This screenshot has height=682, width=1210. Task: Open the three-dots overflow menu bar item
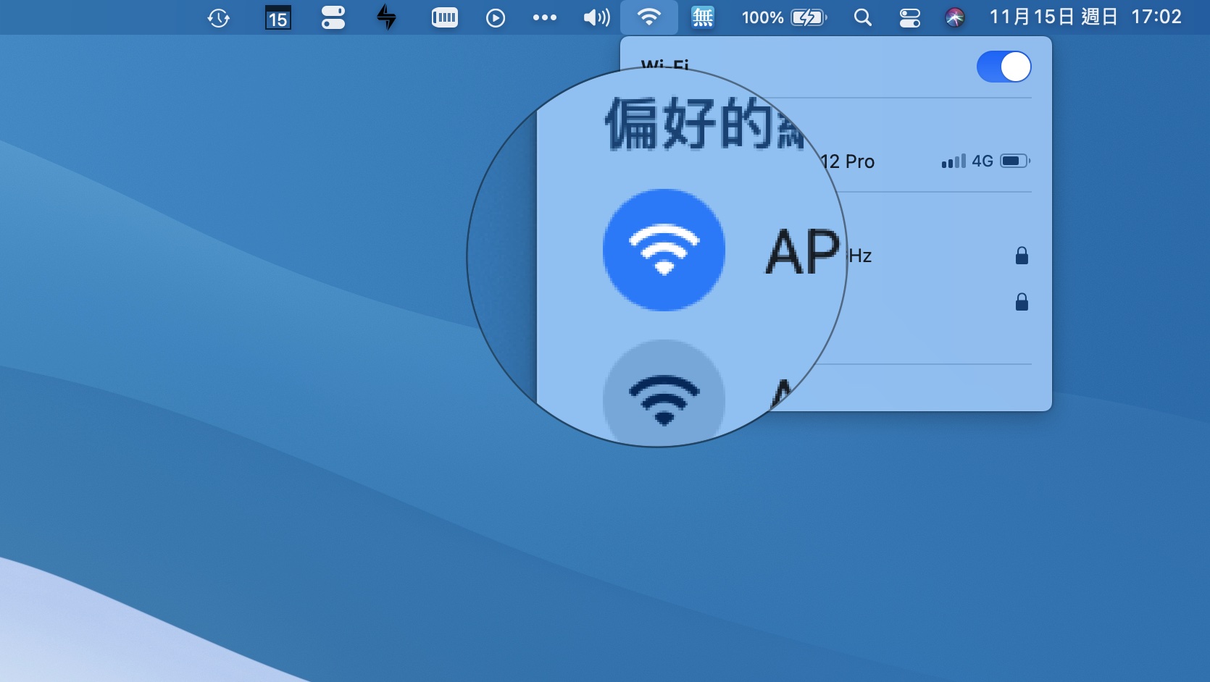545,17
